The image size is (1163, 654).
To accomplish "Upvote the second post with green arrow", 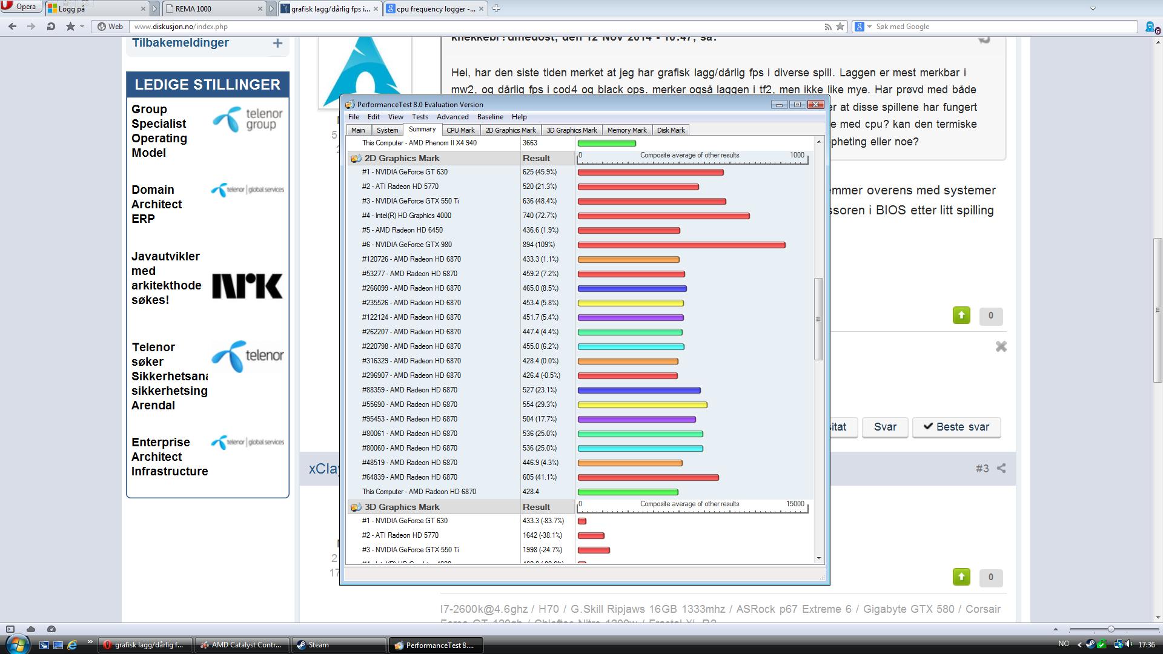I will pyautogui.click(x=961, y=577).
